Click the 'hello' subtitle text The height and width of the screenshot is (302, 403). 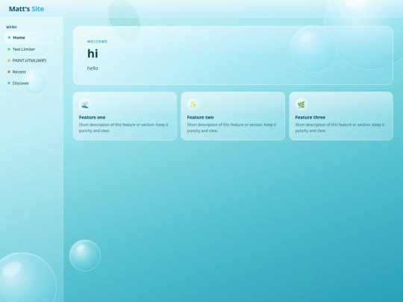tap(93, 68)
